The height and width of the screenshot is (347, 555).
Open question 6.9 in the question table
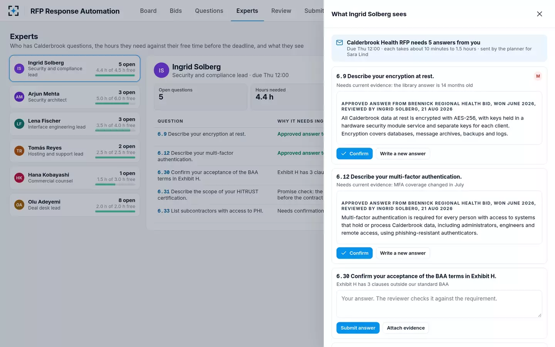click(202, 134)
